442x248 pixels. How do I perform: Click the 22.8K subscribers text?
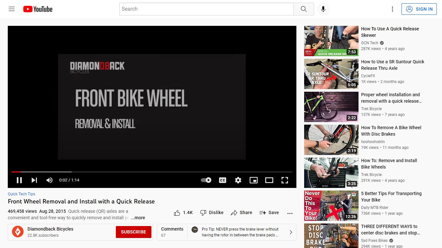(43, 235)
